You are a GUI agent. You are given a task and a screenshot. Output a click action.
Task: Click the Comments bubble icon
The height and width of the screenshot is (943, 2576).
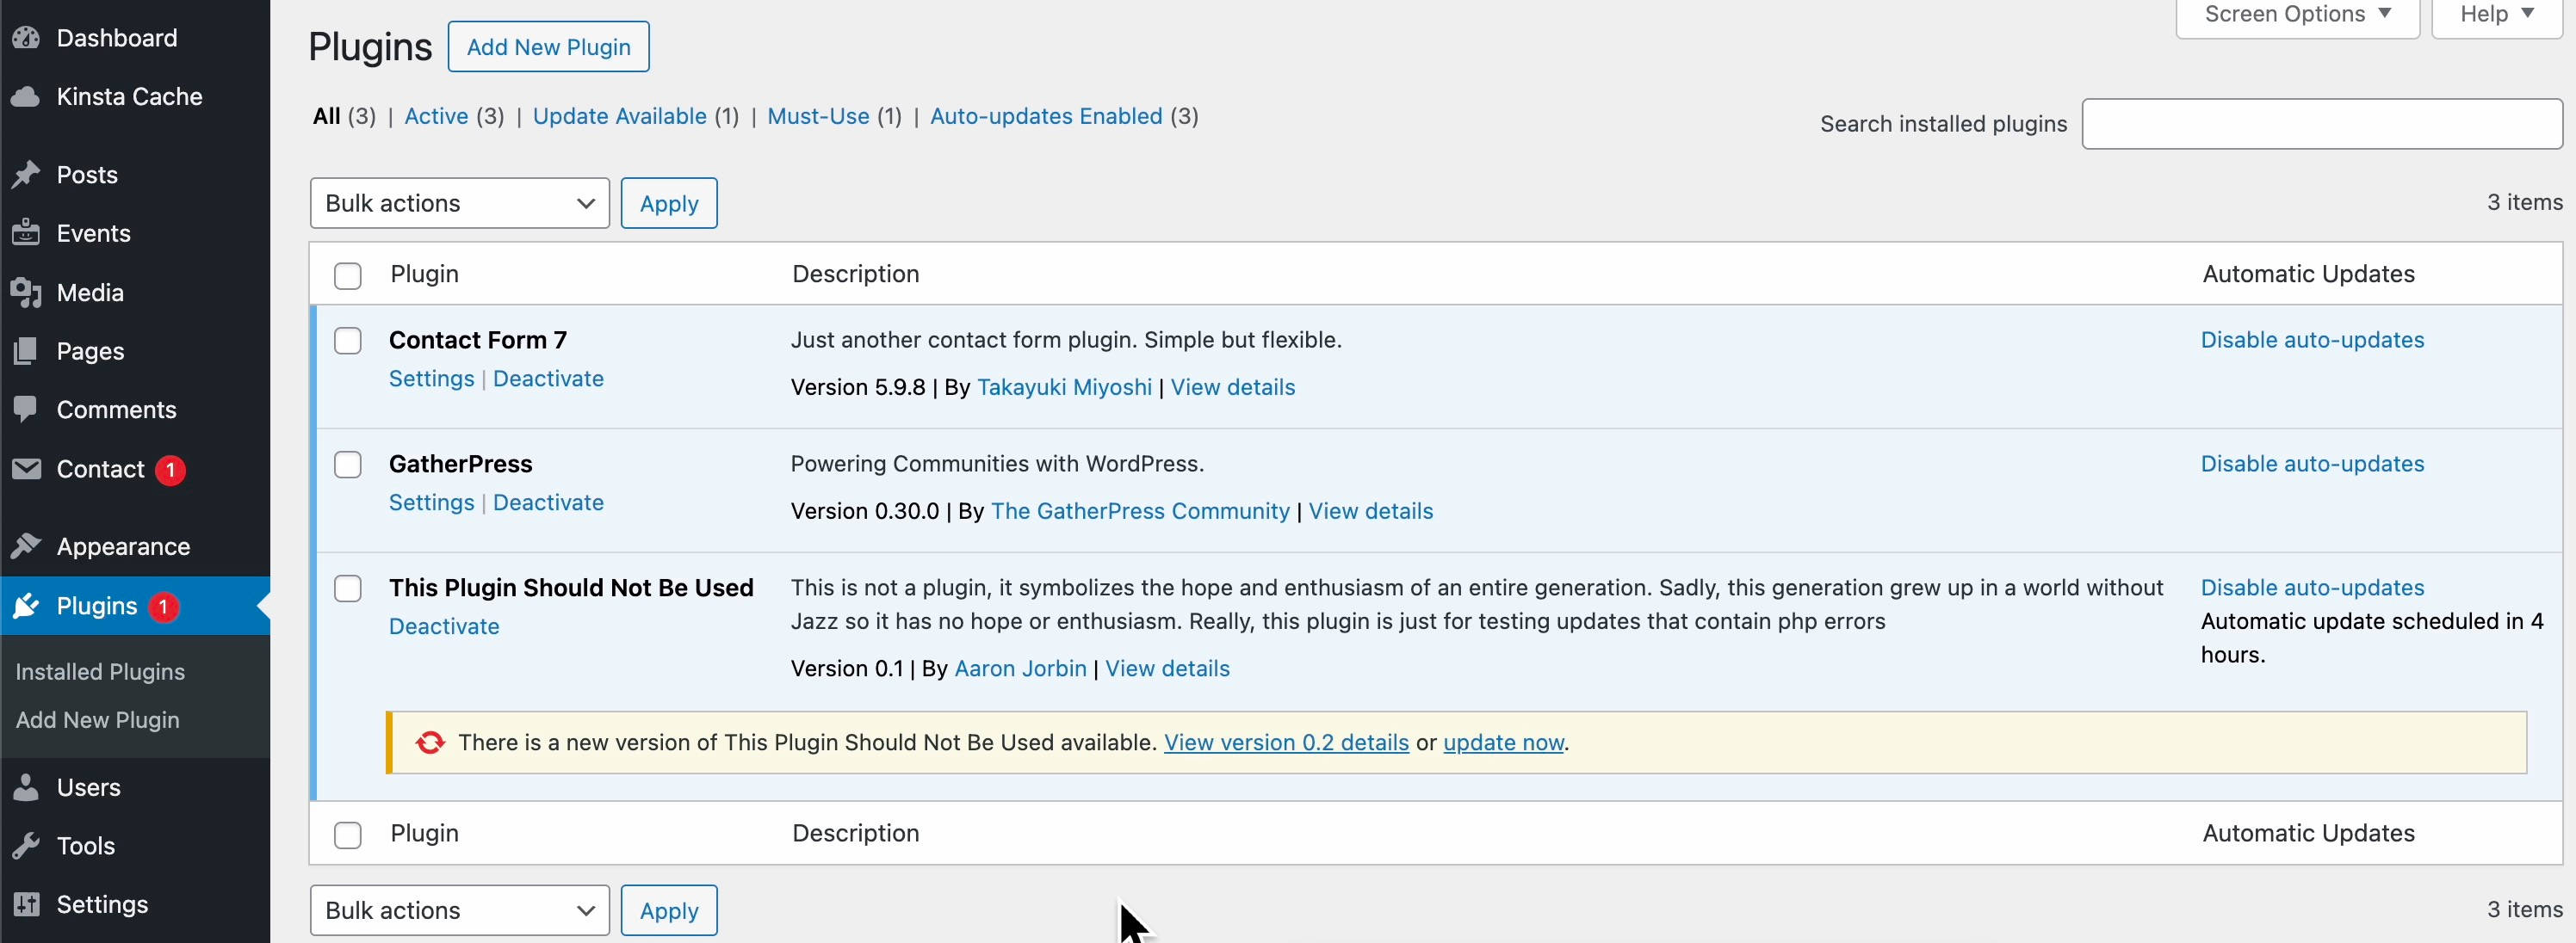click(x=26, y=410)
